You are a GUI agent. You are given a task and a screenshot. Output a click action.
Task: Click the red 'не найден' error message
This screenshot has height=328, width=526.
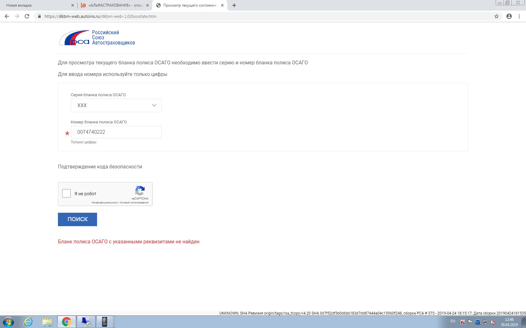(x=129, y=241)
